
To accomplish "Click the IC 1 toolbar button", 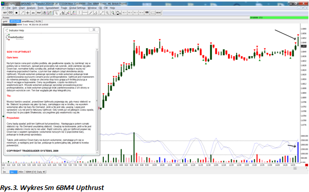I will click(124, 13).
